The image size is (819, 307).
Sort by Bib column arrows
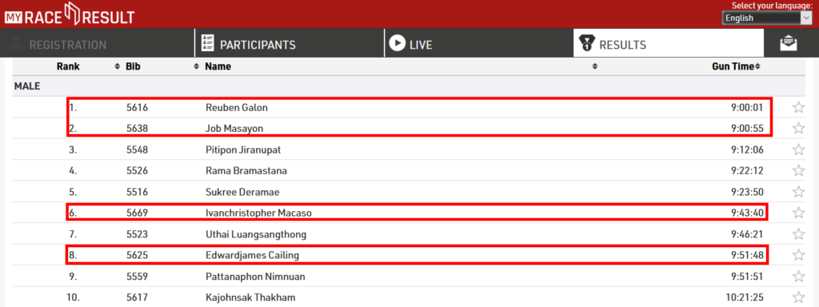(x=197, y=67)
